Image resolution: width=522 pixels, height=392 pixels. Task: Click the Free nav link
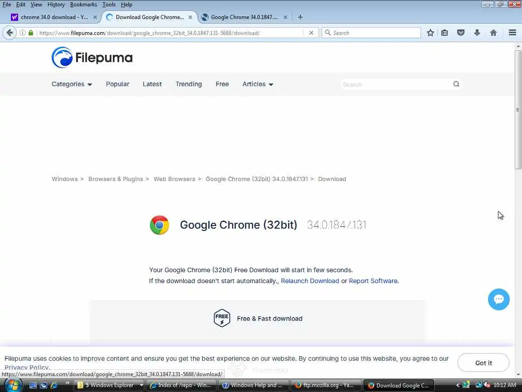coord(222,84)
